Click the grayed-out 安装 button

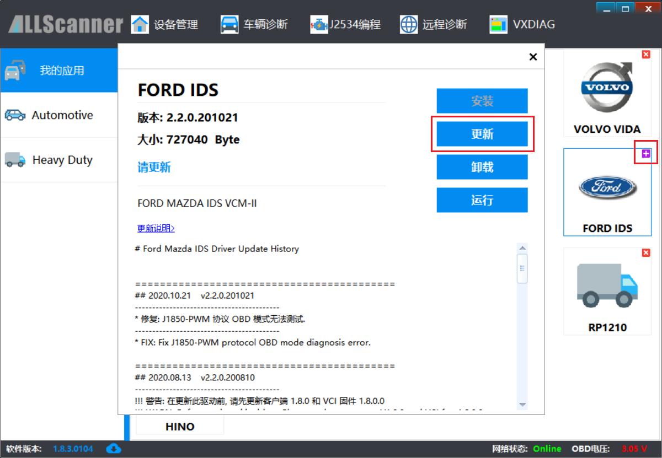pos(482,101)
